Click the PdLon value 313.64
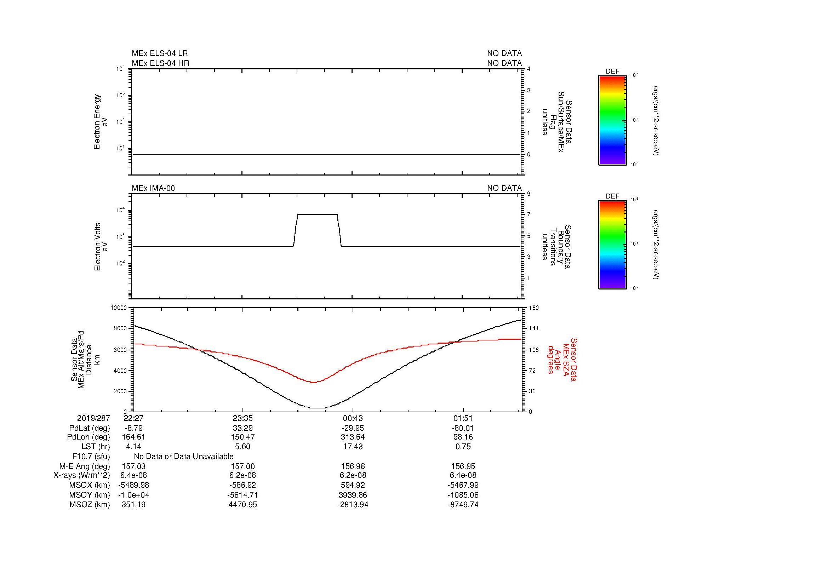The width and height of the screenshot is (828, 585). click(353, 437)
